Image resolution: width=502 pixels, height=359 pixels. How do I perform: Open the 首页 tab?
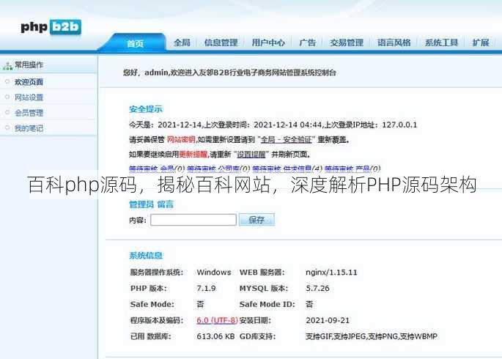coord(135,43)
